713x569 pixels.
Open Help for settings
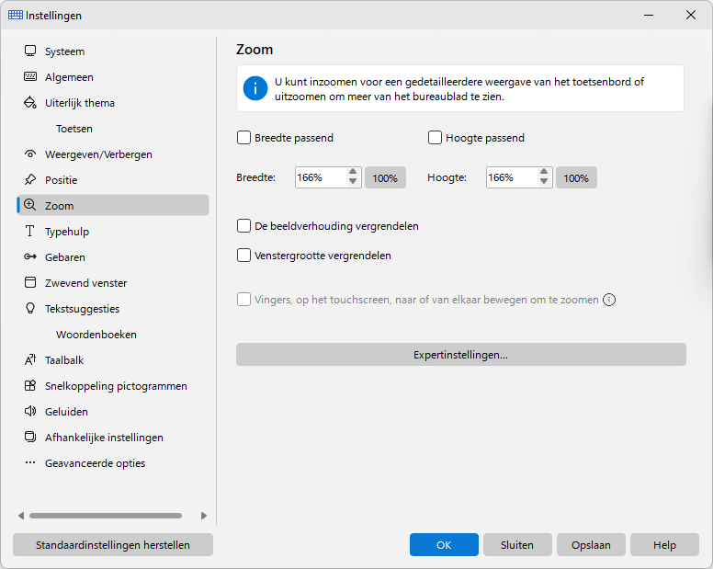click(x=664, y=544)
